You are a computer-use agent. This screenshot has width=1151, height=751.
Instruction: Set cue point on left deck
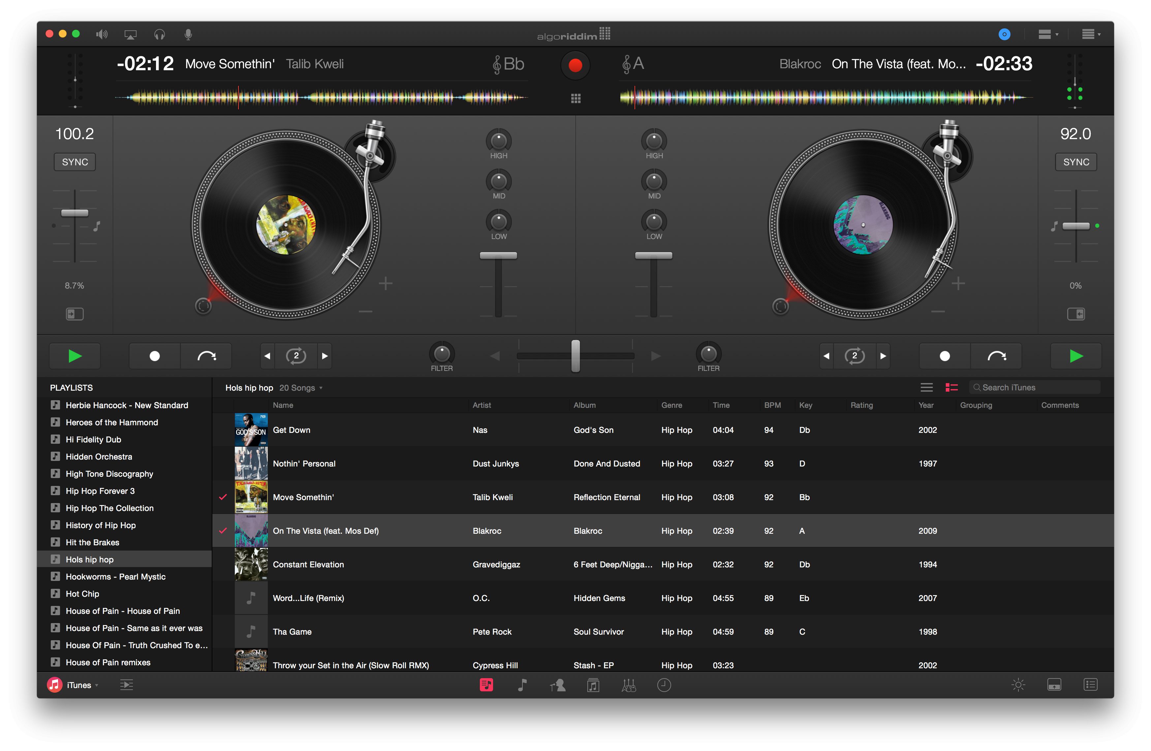point(155,356)
